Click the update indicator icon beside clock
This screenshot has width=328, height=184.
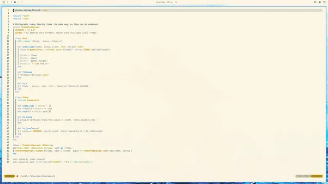pos(176,2)
